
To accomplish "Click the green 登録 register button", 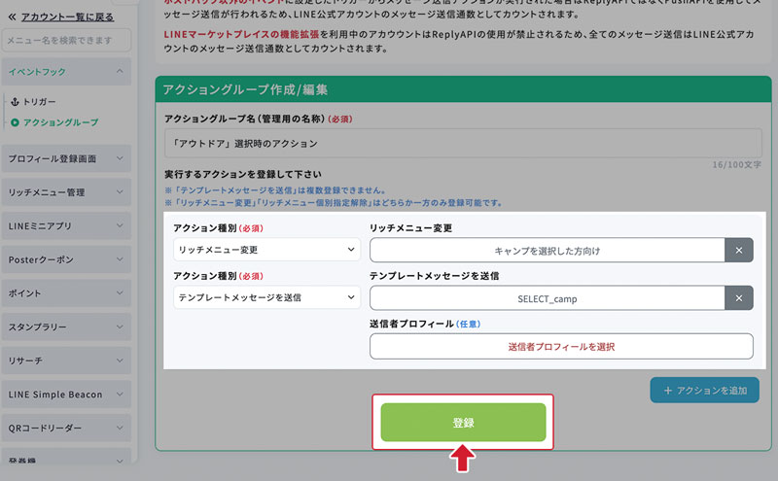I will click(x=463, y=422).
